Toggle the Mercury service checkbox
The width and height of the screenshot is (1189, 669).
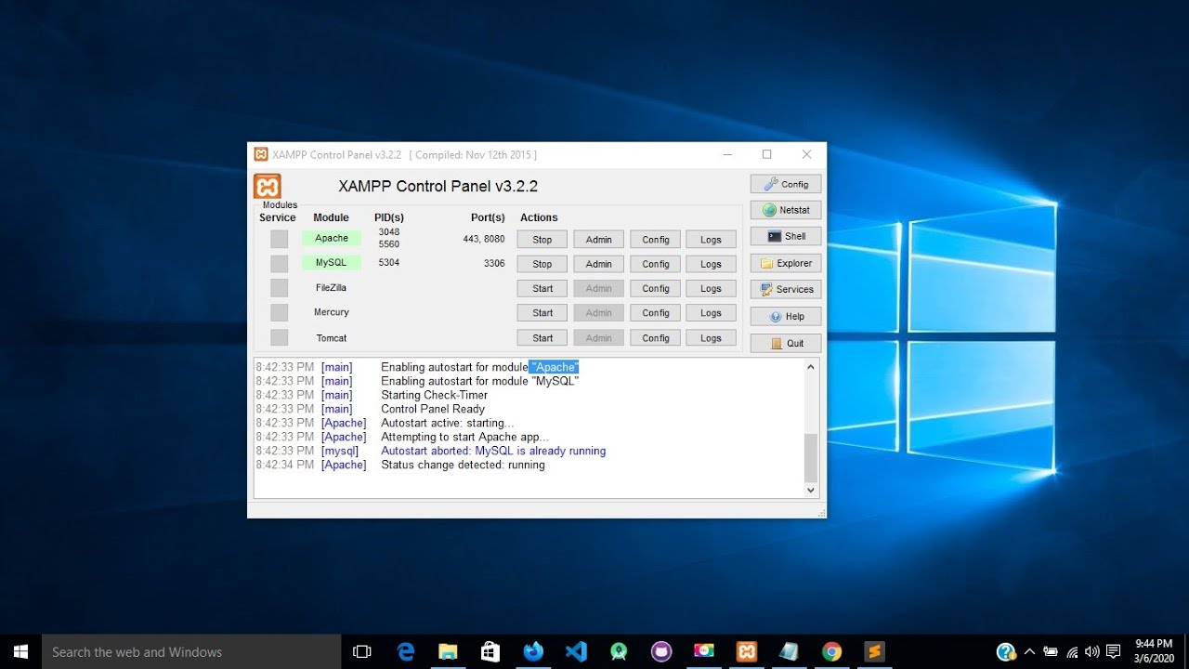point(280,313)
